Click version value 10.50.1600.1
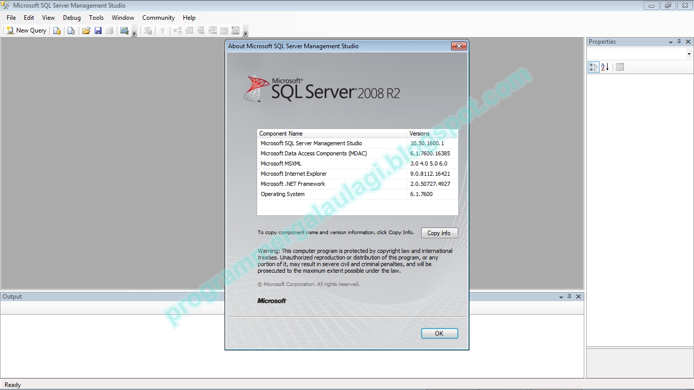This screenshot has width=694, height=390. [x=427, y=143]
